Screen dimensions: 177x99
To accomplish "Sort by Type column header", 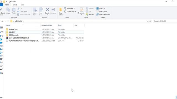I will point(60,26).
